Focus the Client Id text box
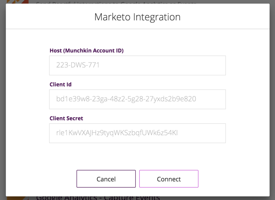The height and width of the screenshot is (200, 275). pyautogui.click(x=137, y=99)
